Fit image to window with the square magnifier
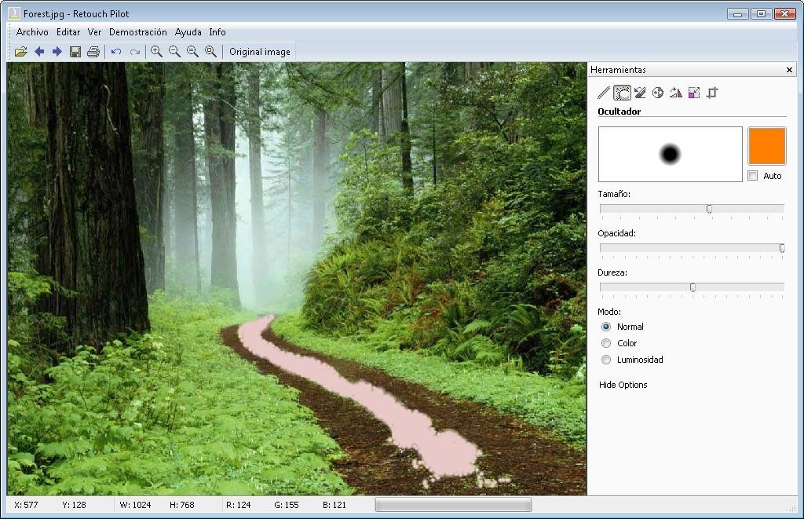The height and width of the screenshot is (519, 804). click(210, 52)
